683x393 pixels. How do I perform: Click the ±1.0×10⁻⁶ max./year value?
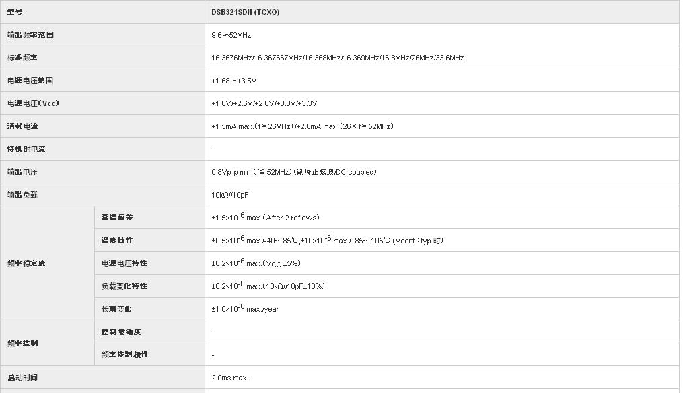coord(245,309)
